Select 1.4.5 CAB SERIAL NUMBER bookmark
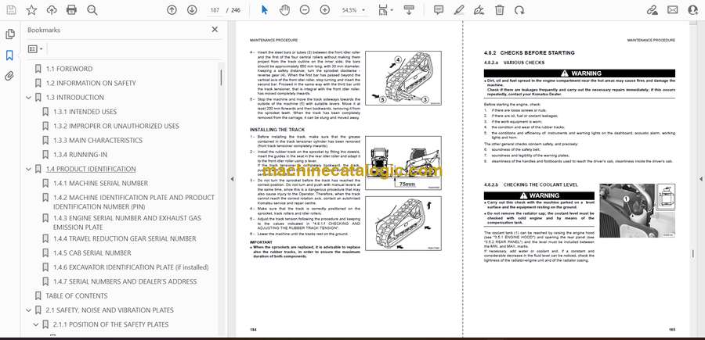705x340 pixels. 92,253
